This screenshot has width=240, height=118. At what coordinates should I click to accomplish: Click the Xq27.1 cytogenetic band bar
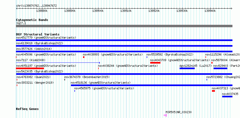coord(124,26)
